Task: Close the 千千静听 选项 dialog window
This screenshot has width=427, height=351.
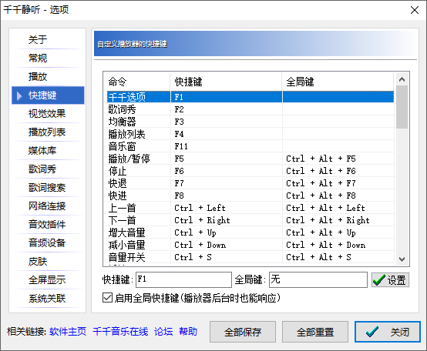Action: (415, 10)
